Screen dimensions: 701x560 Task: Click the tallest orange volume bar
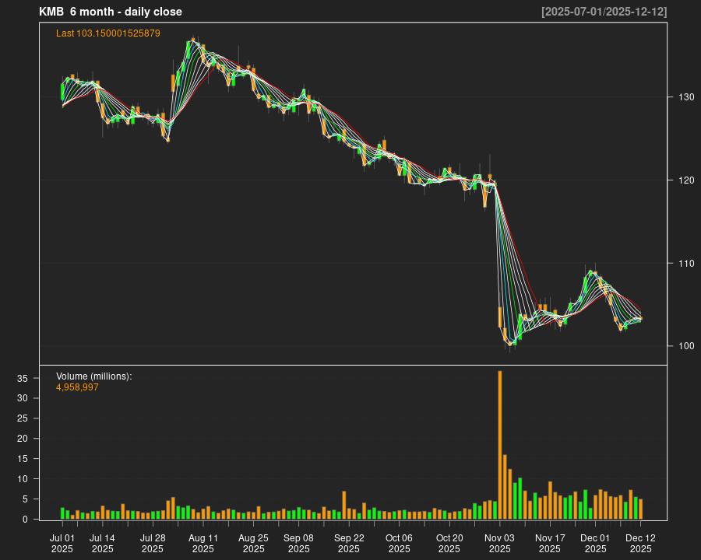pyautogui.click(x=500, y=445)
